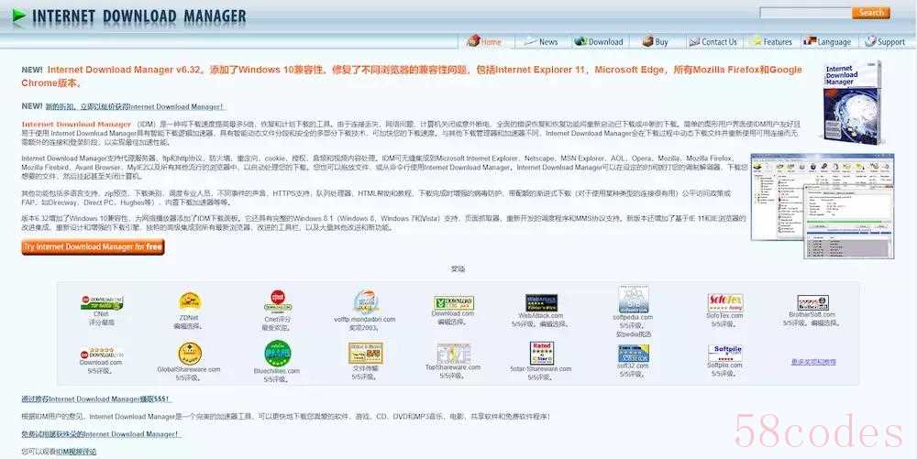Click the Download.com editor pick badge
Screen dimensions: 917x459
[454, 302]
